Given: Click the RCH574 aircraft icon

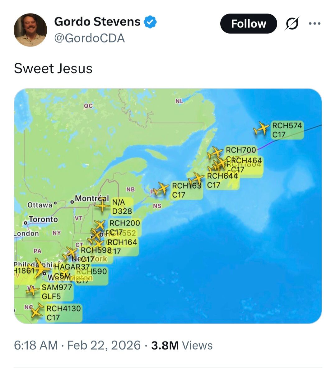Looking at the screenshot, I should [261, 128].
